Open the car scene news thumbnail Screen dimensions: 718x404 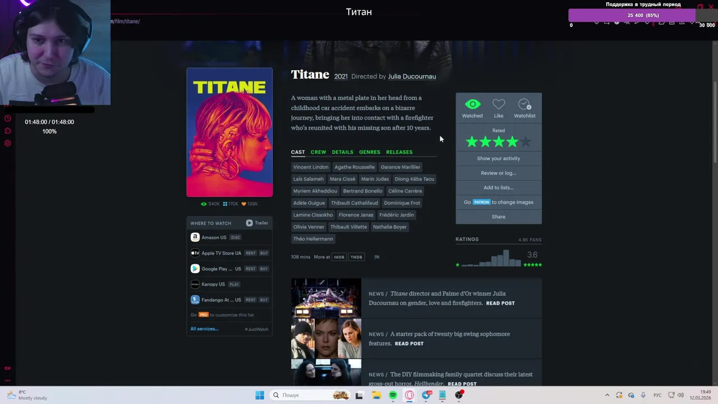coord(326,298)
